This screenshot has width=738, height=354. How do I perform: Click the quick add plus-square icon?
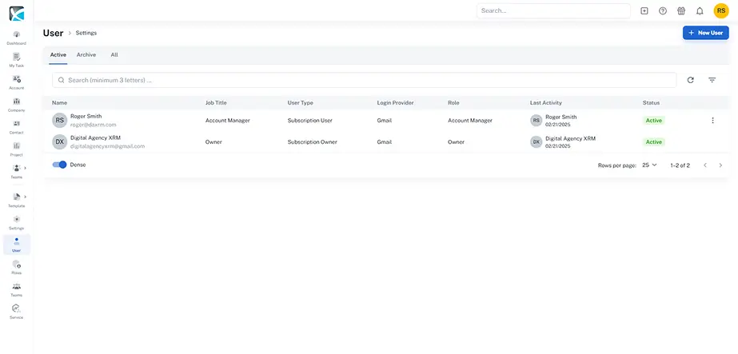click(644, 11)
